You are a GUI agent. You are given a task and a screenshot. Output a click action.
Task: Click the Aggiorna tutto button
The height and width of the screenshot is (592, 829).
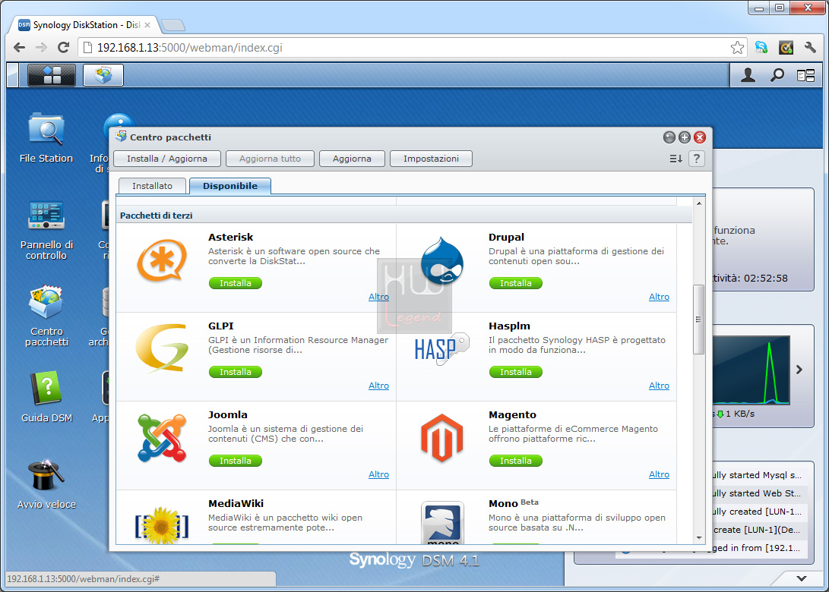click(x=270, y=159)
